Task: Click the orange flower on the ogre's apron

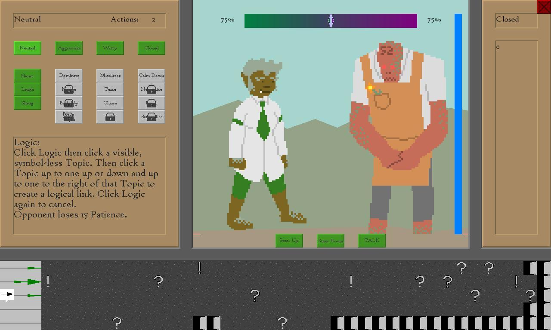Action: click(x=370, y=88)
